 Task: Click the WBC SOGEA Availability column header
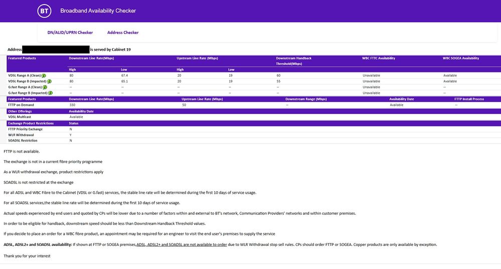click(460, 58)
